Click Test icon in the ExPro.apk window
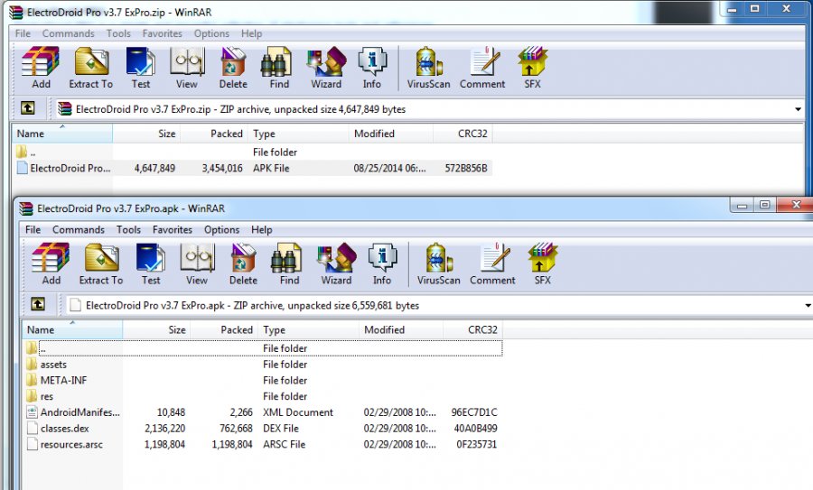The height and width of the screenshot is (490, 813). (151, 264)
